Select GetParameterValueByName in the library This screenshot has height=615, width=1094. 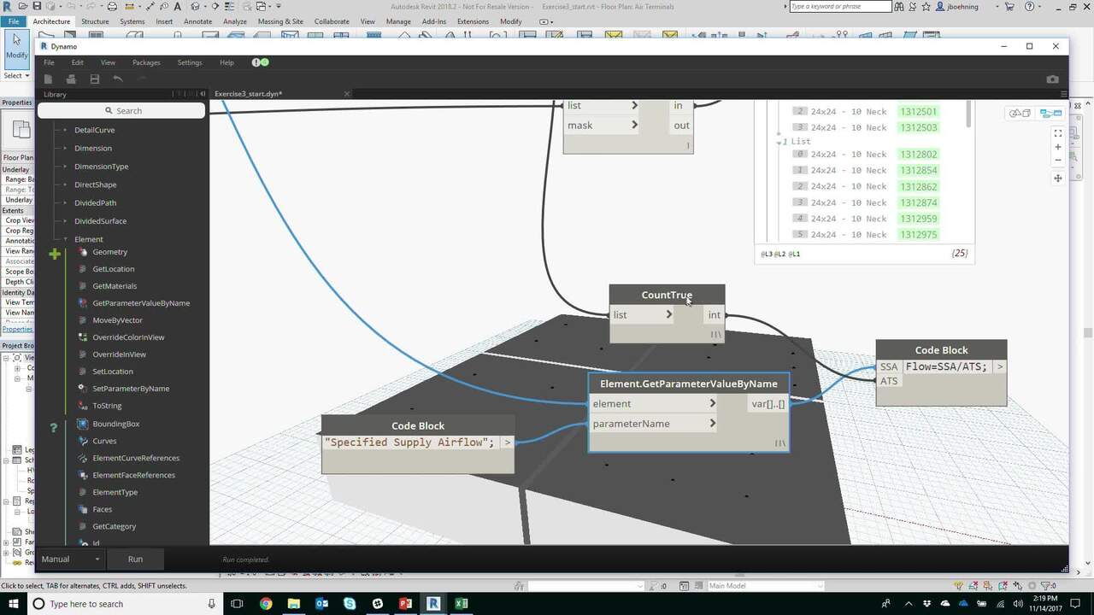(x=140, y=303)
